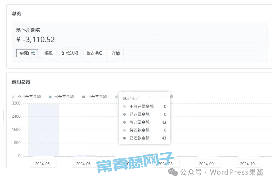Viewport: 272px width, 183px height.
Task: Select the 2024-06 month label
Action: pos(85,164)
